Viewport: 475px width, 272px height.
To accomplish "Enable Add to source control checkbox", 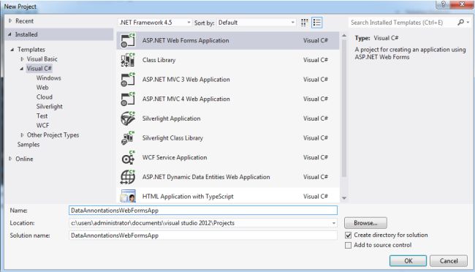I will click(349, 245).
